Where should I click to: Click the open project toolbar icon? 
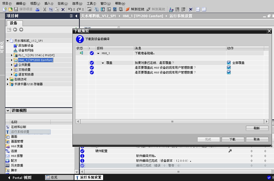tap(10, 9)
